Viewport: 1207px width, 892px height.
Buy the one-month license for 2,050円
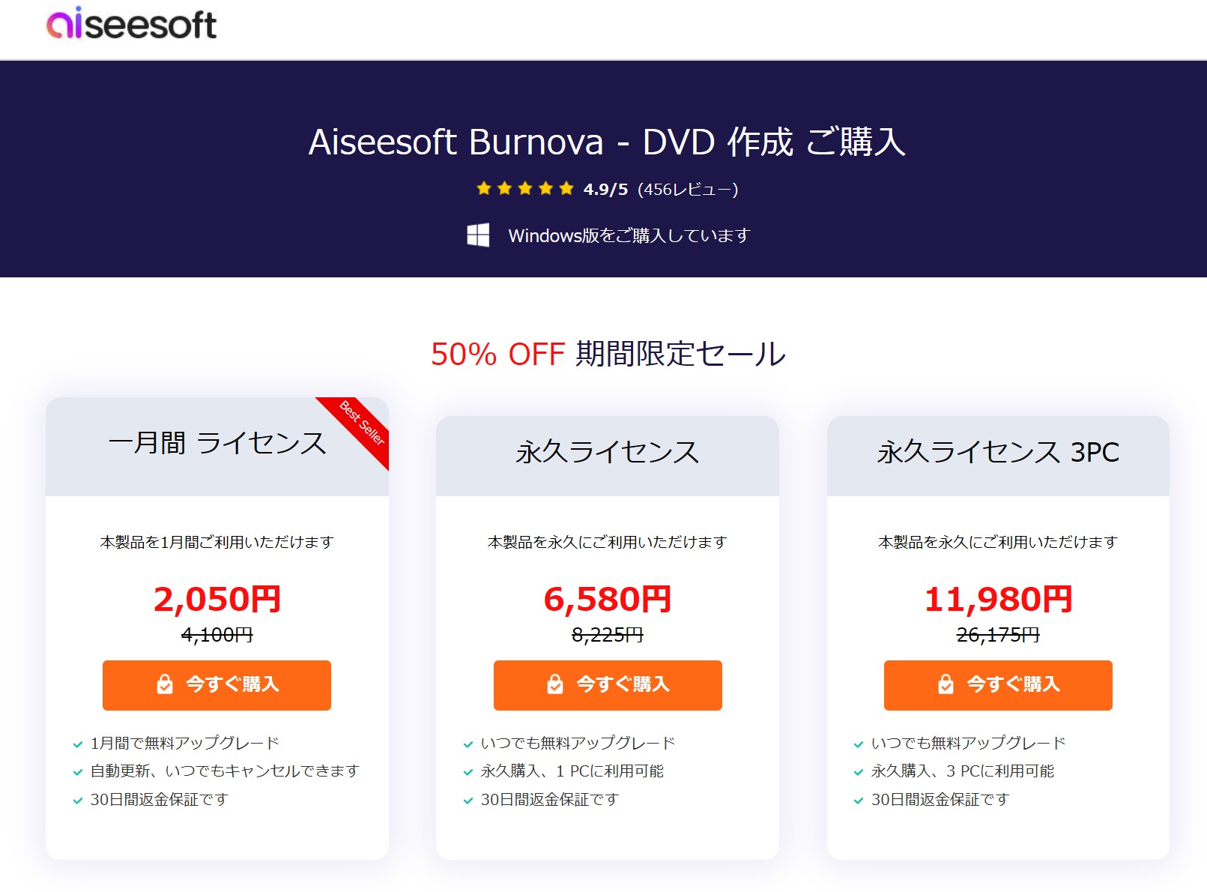coord(217,685)
